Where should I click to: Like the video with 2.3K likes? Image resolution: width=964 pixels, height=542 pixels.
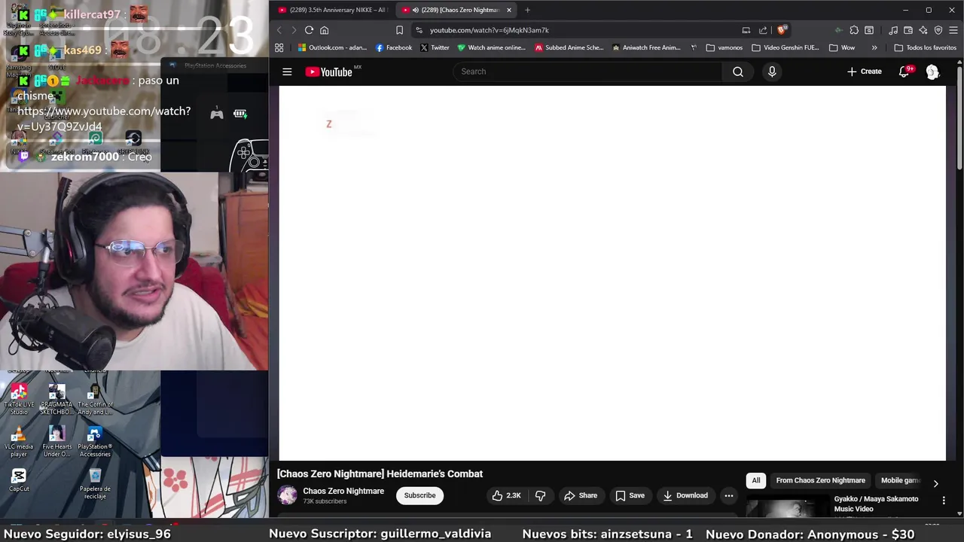coord(506,495)
